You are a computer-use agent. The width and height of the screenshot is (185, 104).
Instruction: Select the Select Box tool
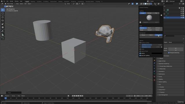pos(3,10)
